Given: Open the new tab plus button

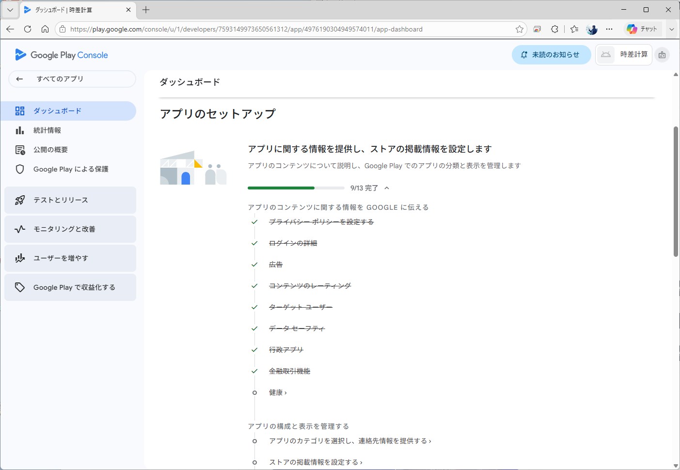Looking at the screenshot, I should (x=146, y=10).
